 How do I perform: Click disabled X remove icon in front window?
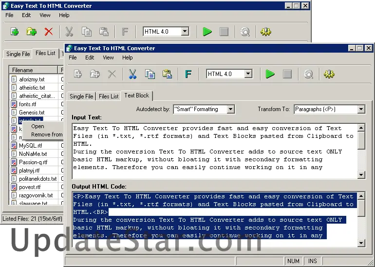tap(112, 74)
